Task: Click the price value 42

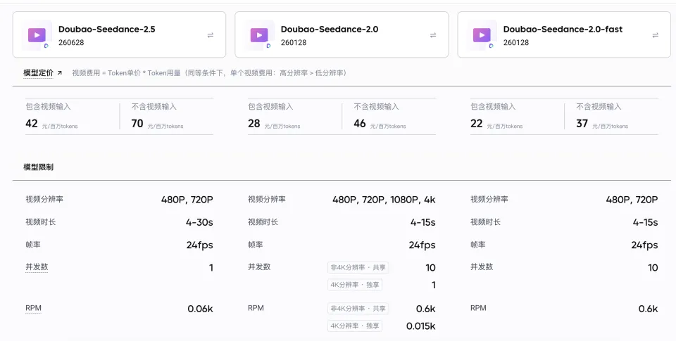Action: click(32, 124)
